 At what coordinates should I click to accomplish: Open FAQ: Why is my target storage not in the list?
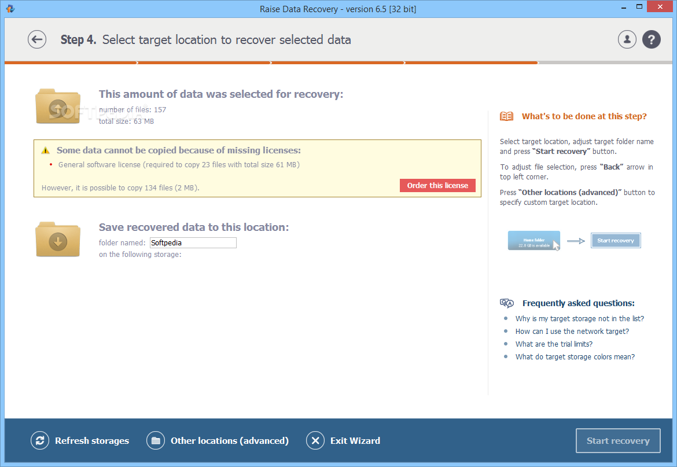tap(579, 318)
